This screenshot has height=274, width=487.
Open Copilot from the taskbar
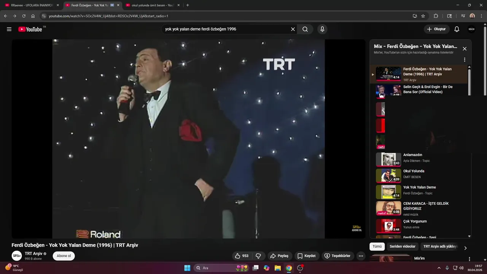point(266,268)
